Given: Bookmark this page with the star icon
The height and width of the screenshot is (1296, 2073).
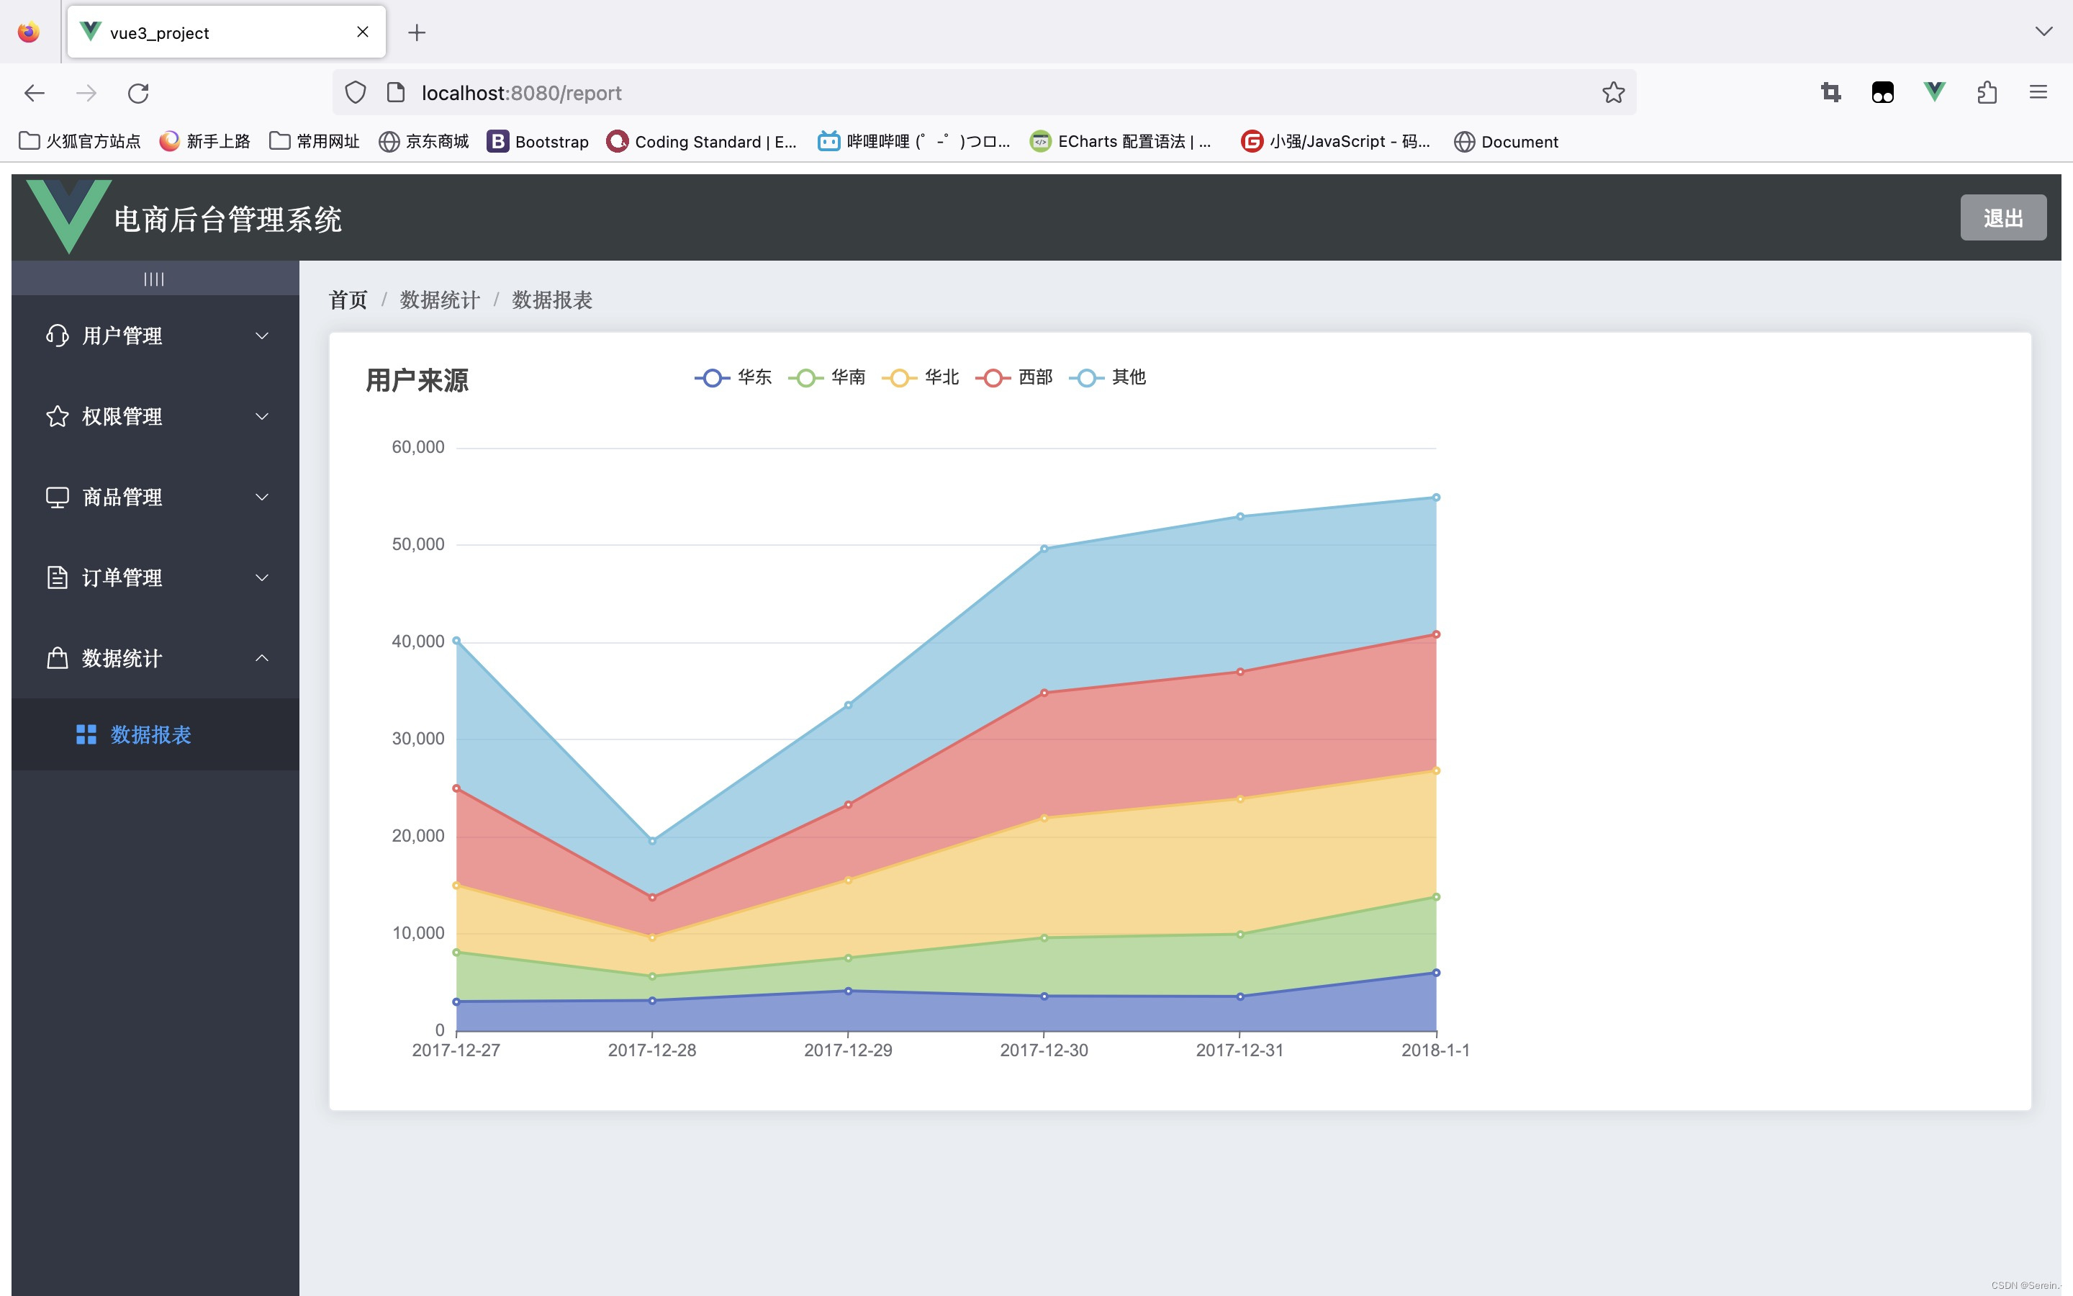Looking at the screenshot, I should coord(1614,93).
